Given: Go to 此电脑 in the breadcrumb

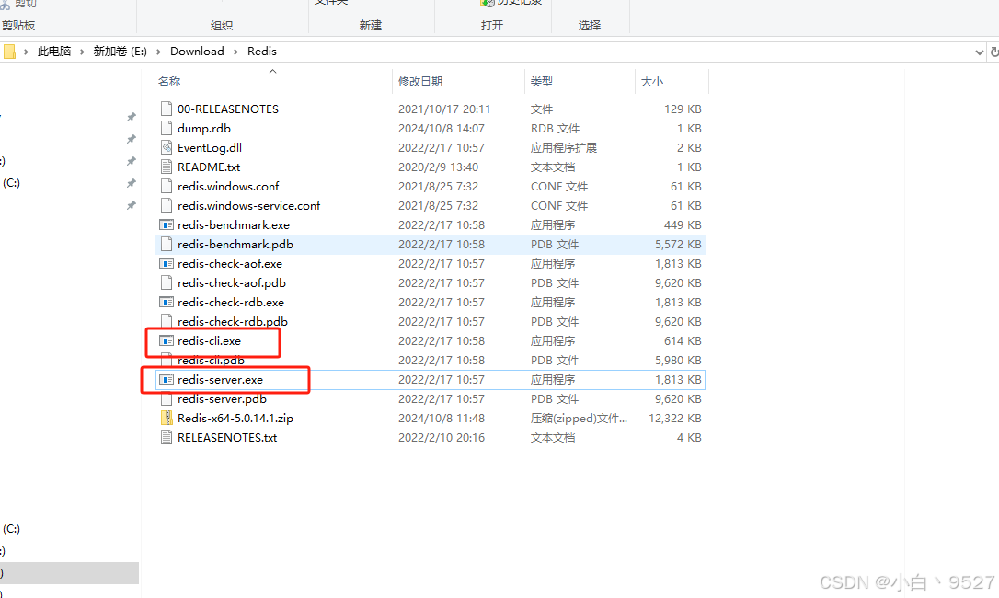Looking at the screenshot, I should pyautogui.click(x=54, y=52).
